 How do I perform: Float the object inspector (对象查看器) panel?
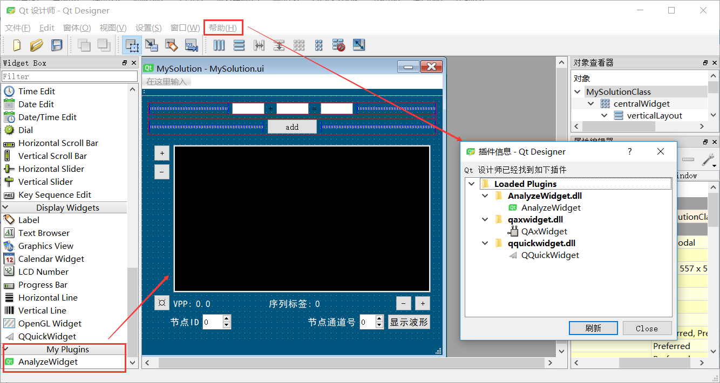[x=706, y=63]
